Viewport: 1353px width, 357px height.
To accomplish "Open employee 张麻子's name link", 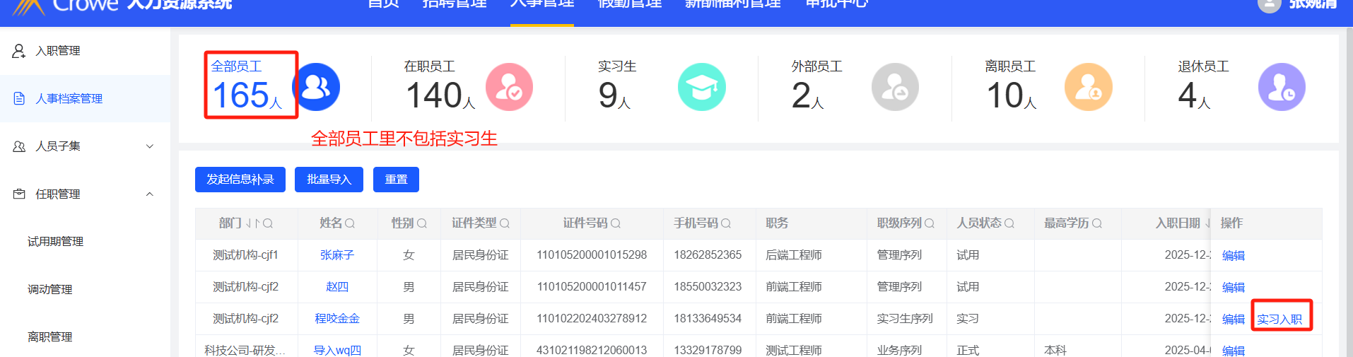I will [x=337, y=255].
